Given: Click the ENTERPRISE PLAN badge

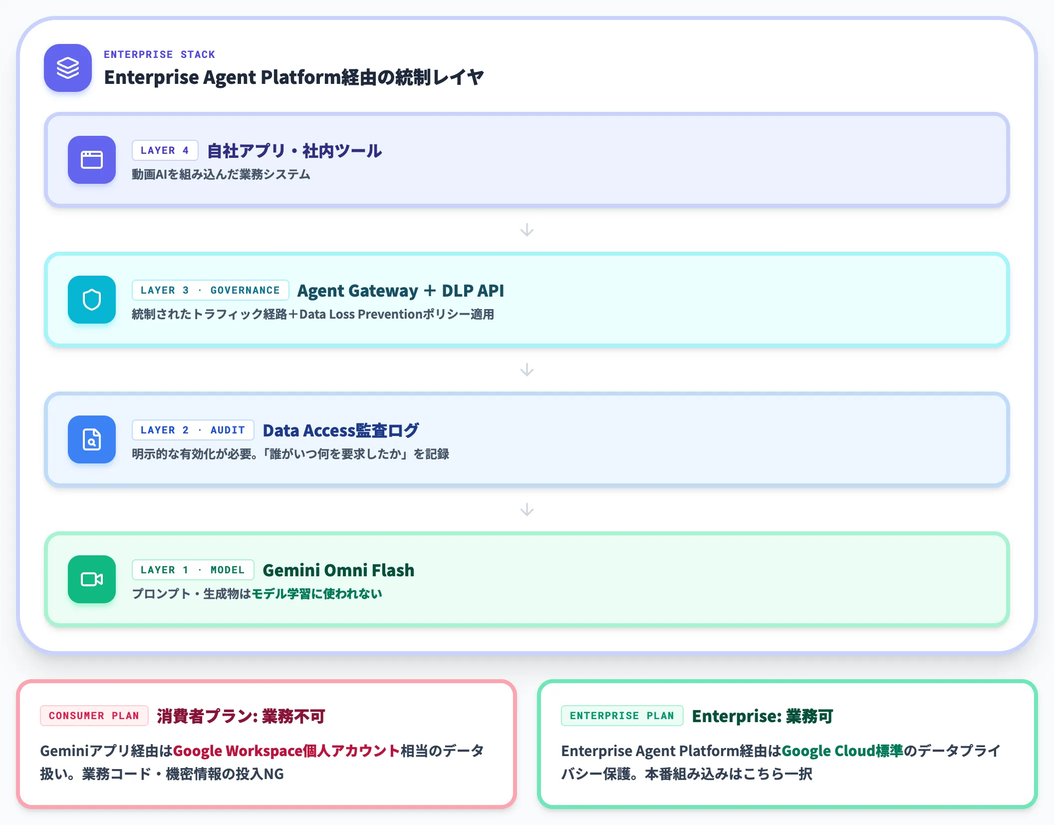Looking at the screenshot, I should [622, 716].
